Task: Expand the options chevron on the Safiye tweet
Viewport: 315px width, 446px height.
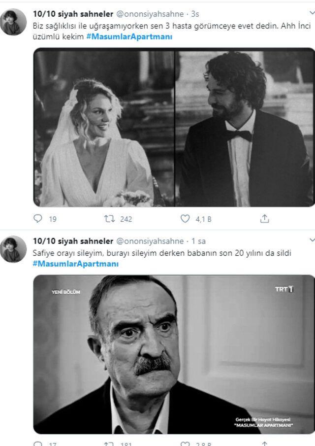Action: click(x=311, y=240)
